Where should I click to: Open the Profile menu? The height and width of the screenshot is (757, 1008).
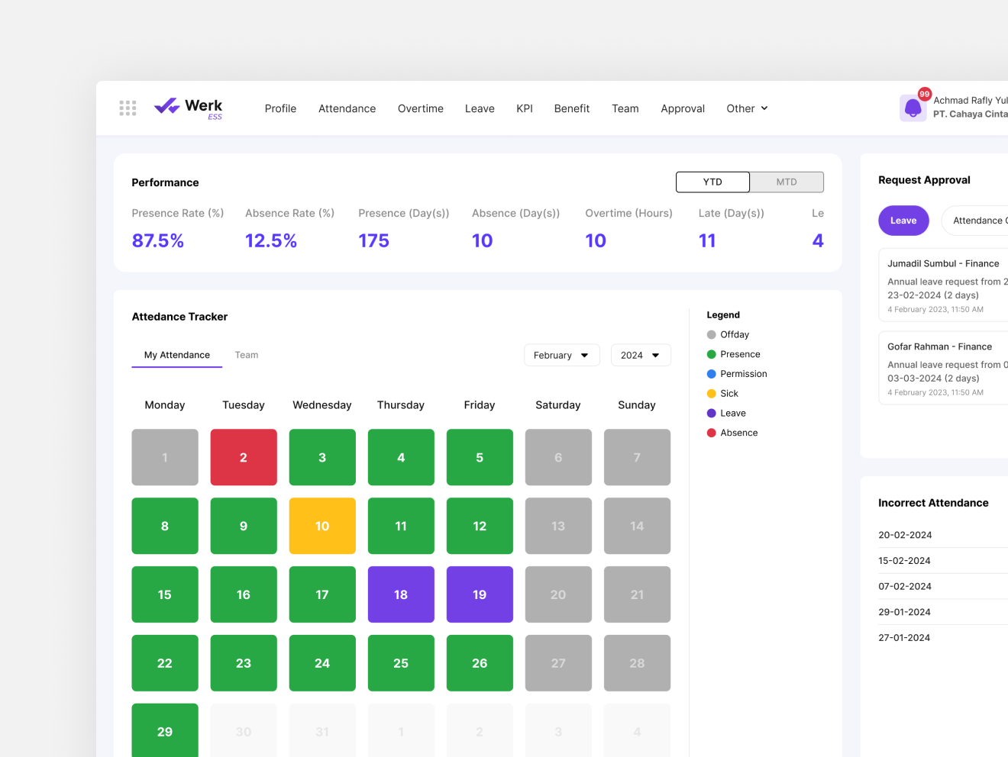pos(280,108)
